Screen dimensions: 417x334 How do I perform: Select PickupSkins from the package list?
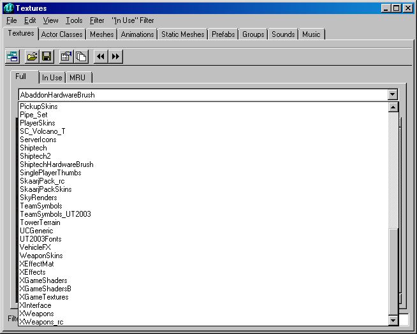[203, 106]
